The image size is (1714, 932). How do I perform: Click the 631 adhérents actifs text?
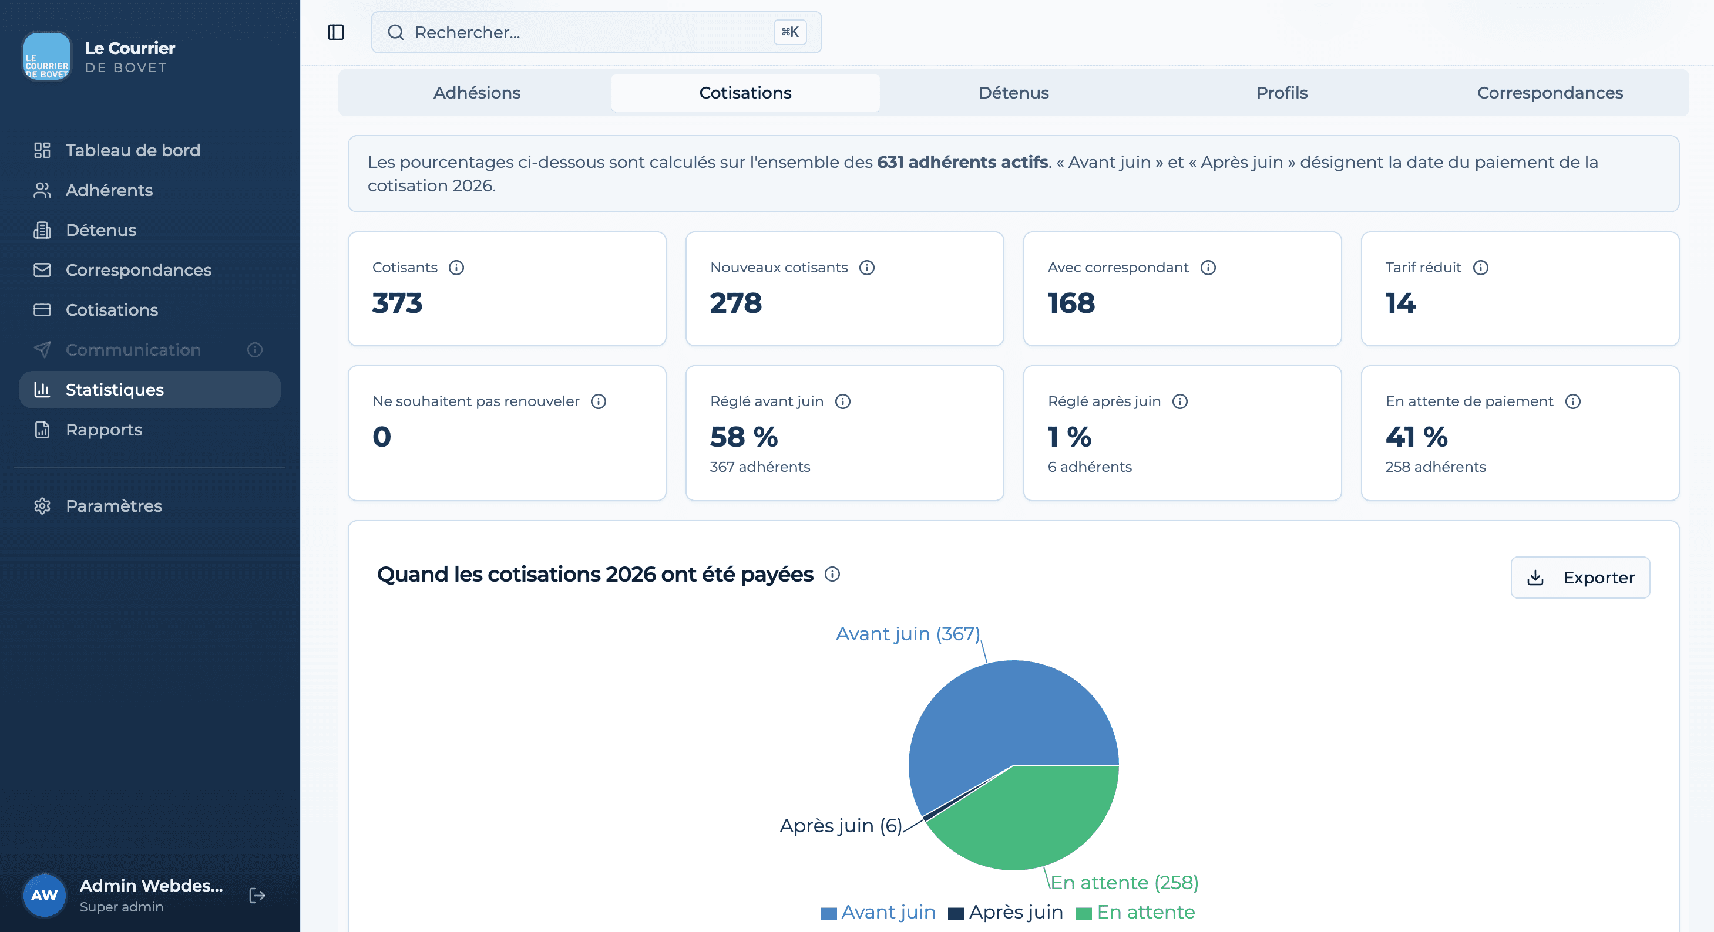962,162
